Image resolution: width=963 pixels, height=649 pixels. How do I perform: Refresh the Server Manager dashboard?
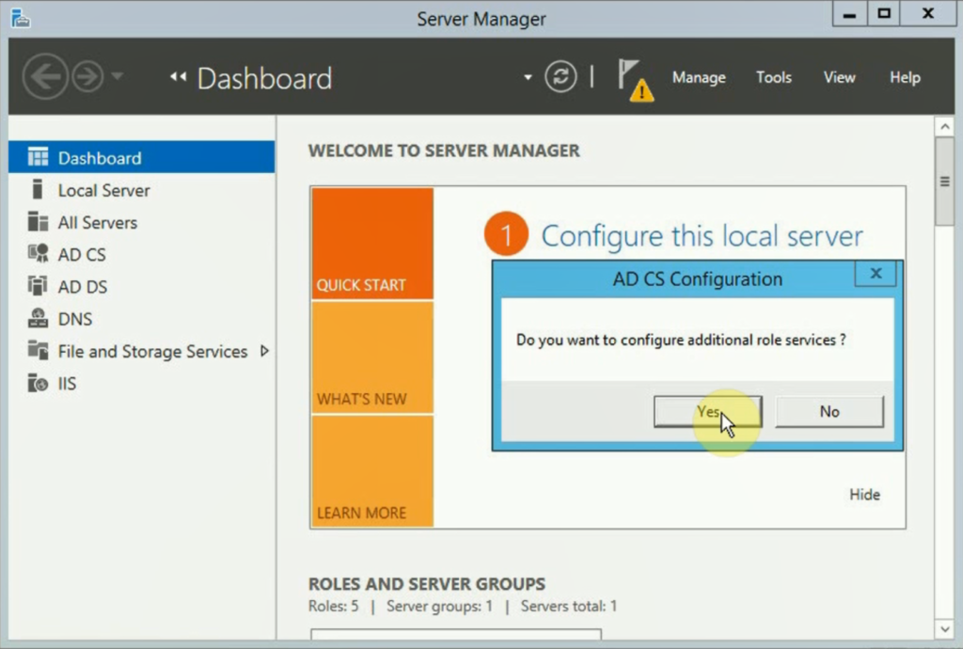point(560,77)
